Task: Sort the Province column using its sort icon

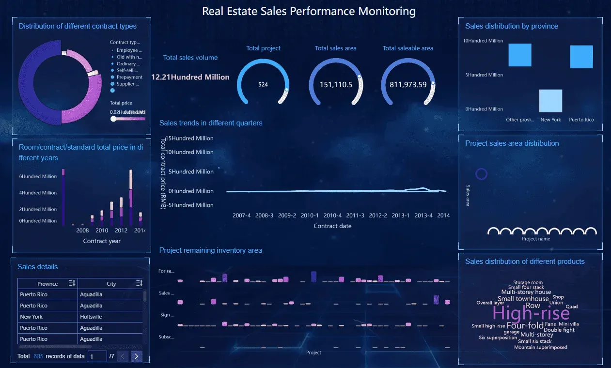Action: point(72,283)
